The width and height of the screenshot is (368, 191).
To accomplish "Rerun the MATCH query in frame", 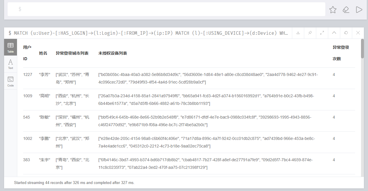I will coord(346,33).
